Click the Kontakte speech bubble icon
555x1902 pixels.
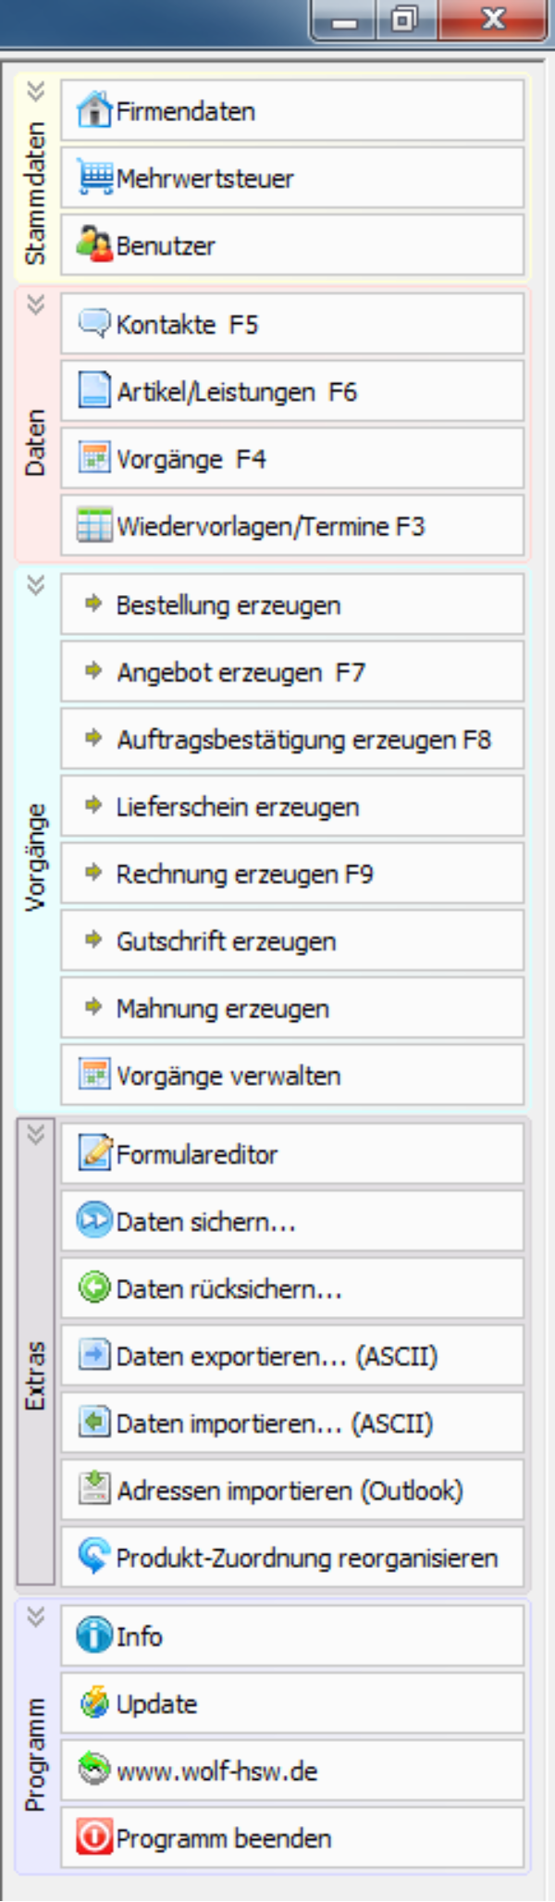click(x=94, y=324)
